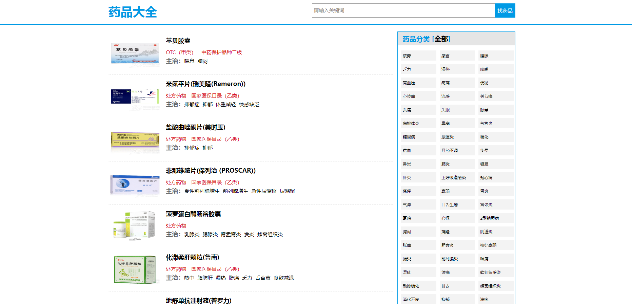
Task: Open the 莘贝胶囊 product thumbnail
Action: (135, 53)
